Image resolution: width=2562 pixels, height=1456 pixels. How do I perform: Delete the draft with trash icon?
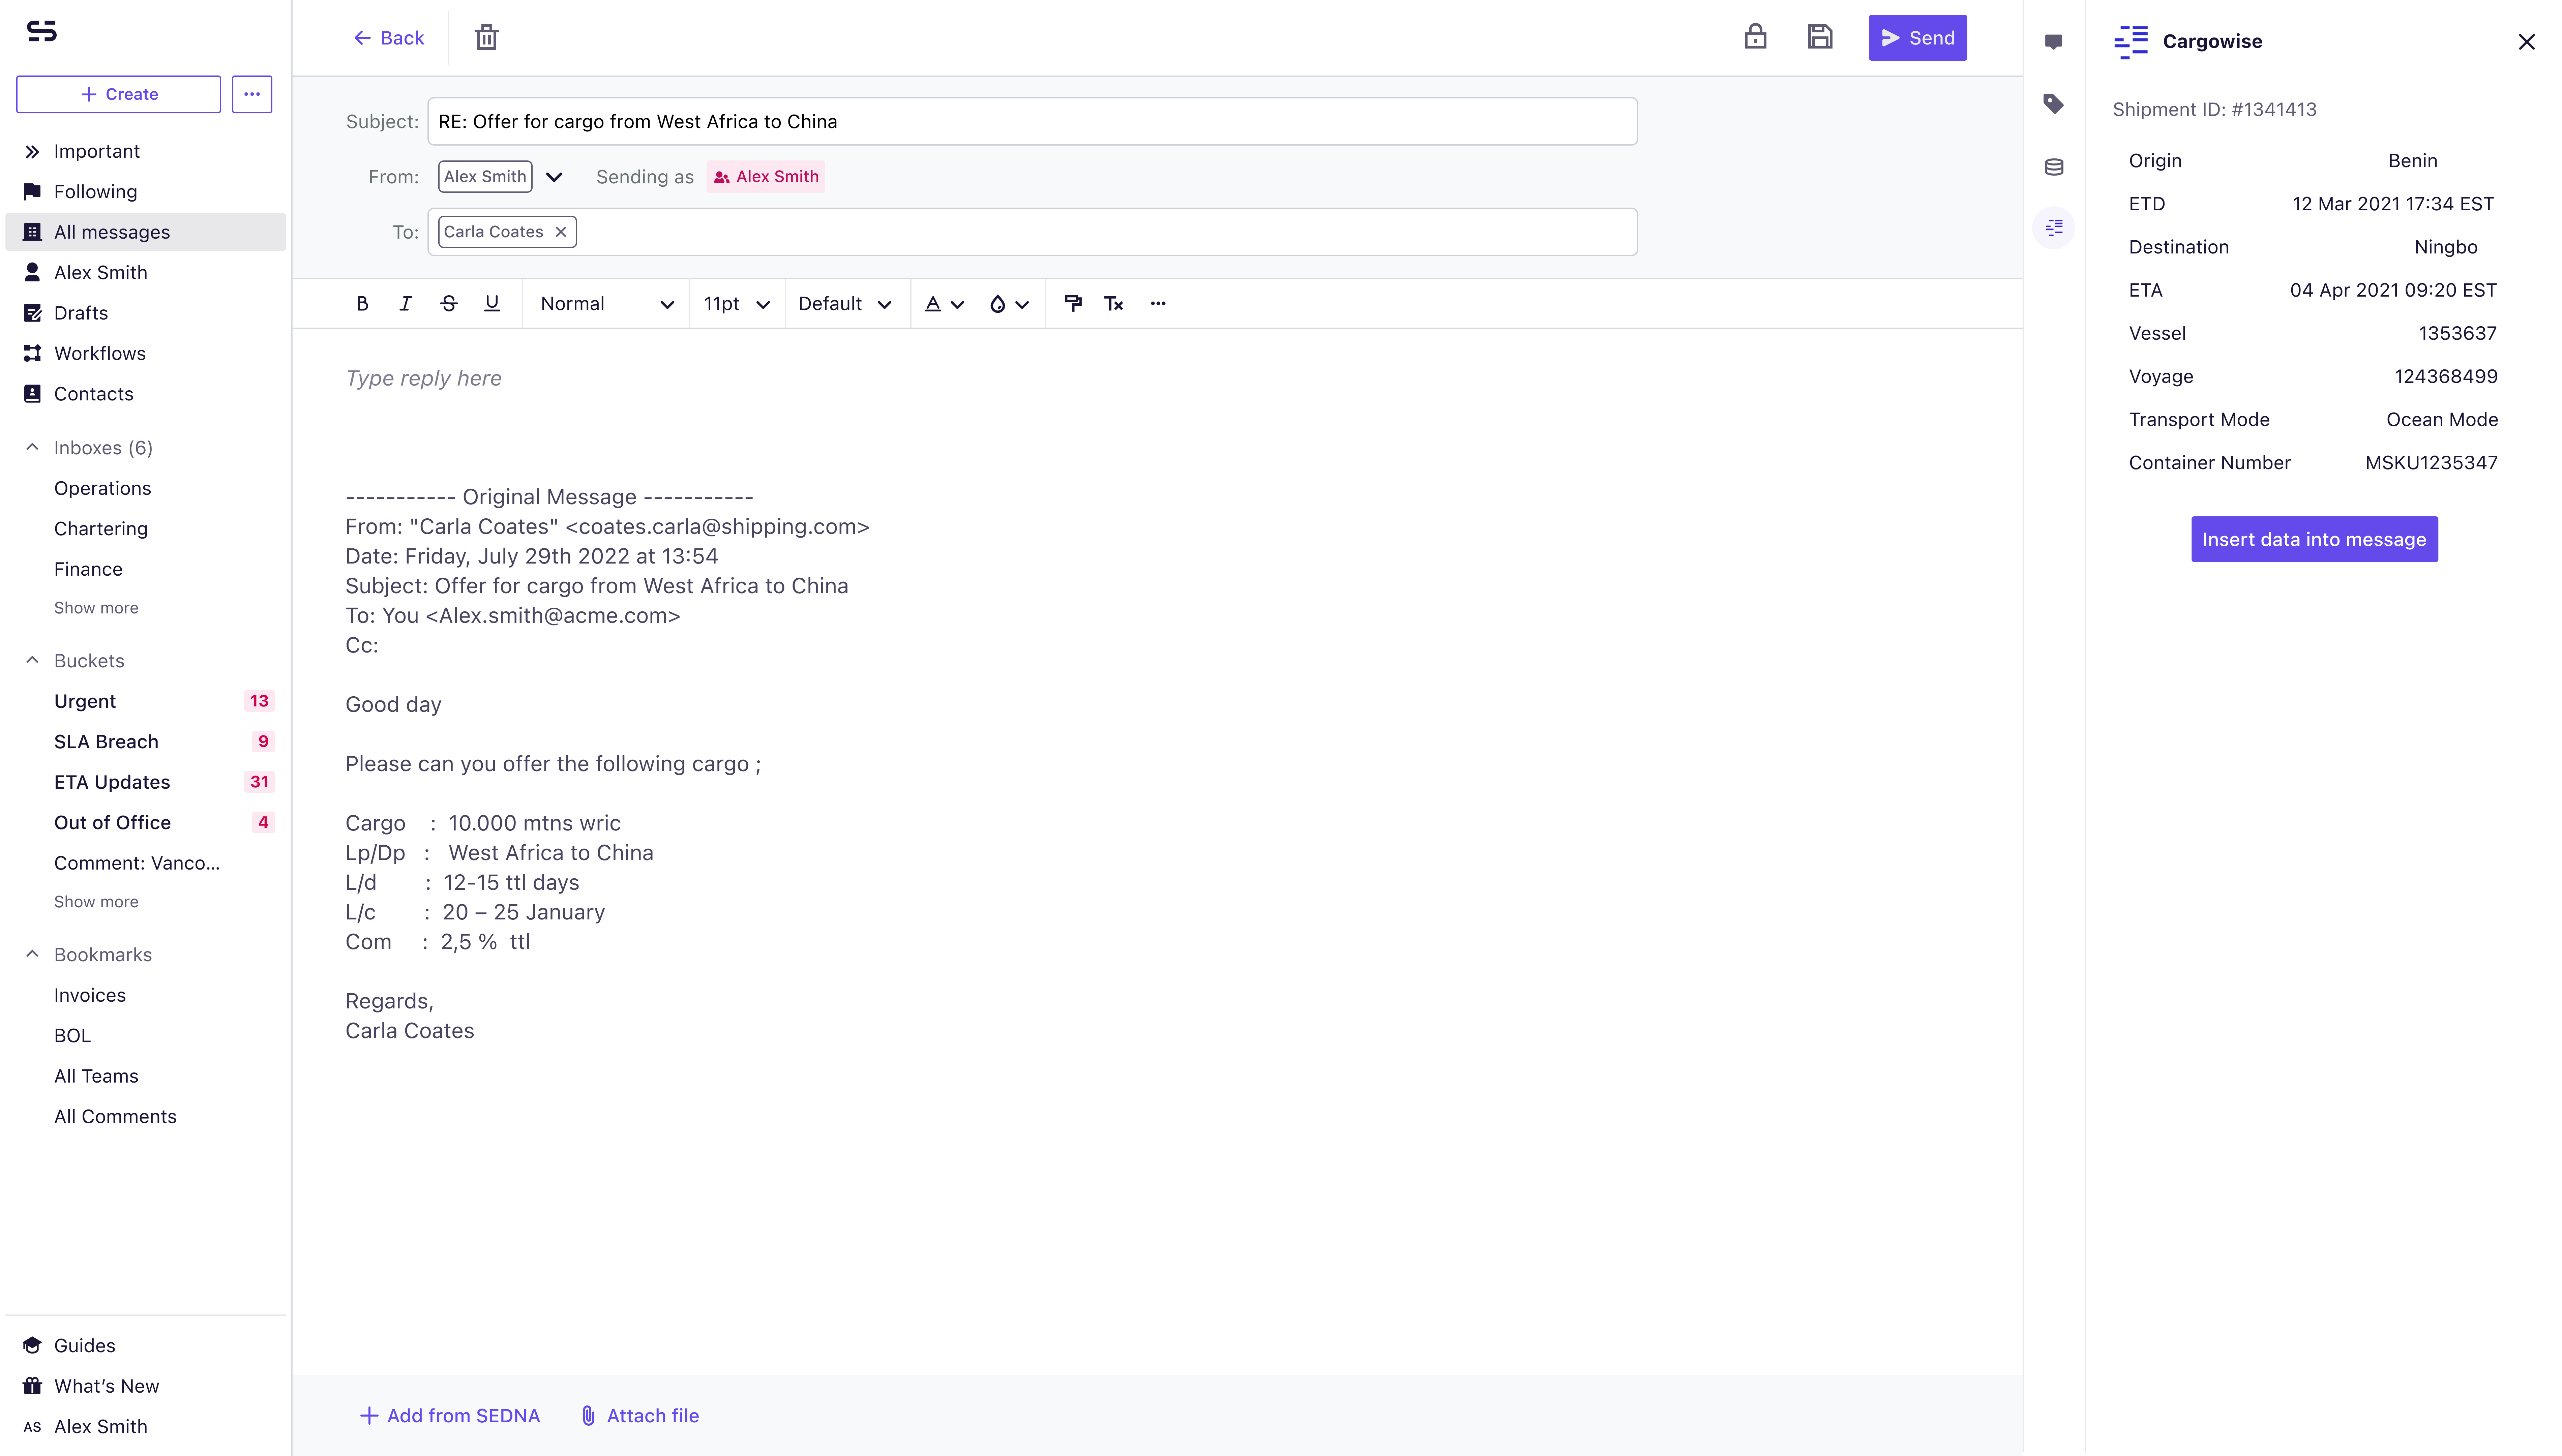click(486, 38)
